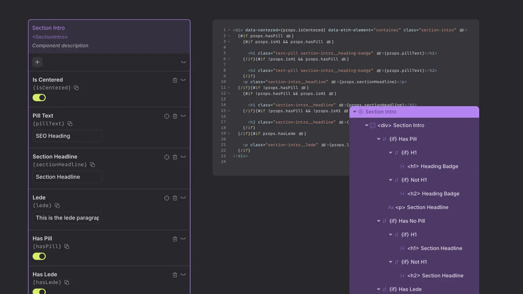This screenshot has height=294, width=523.
Task: Delete the Lede property
Action: pyautogui.click(x=175, y=198)
